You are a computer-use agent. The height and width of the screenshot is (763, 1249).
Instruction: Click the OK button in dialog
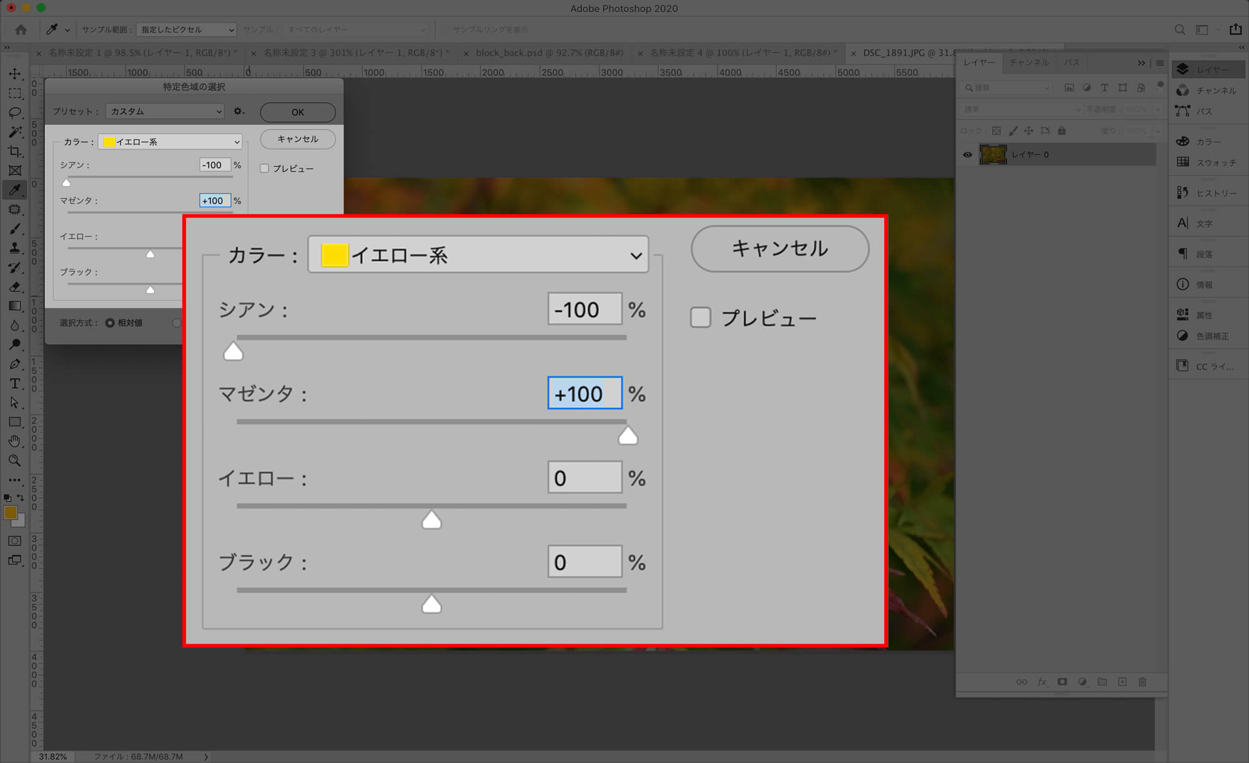point(297,112)
